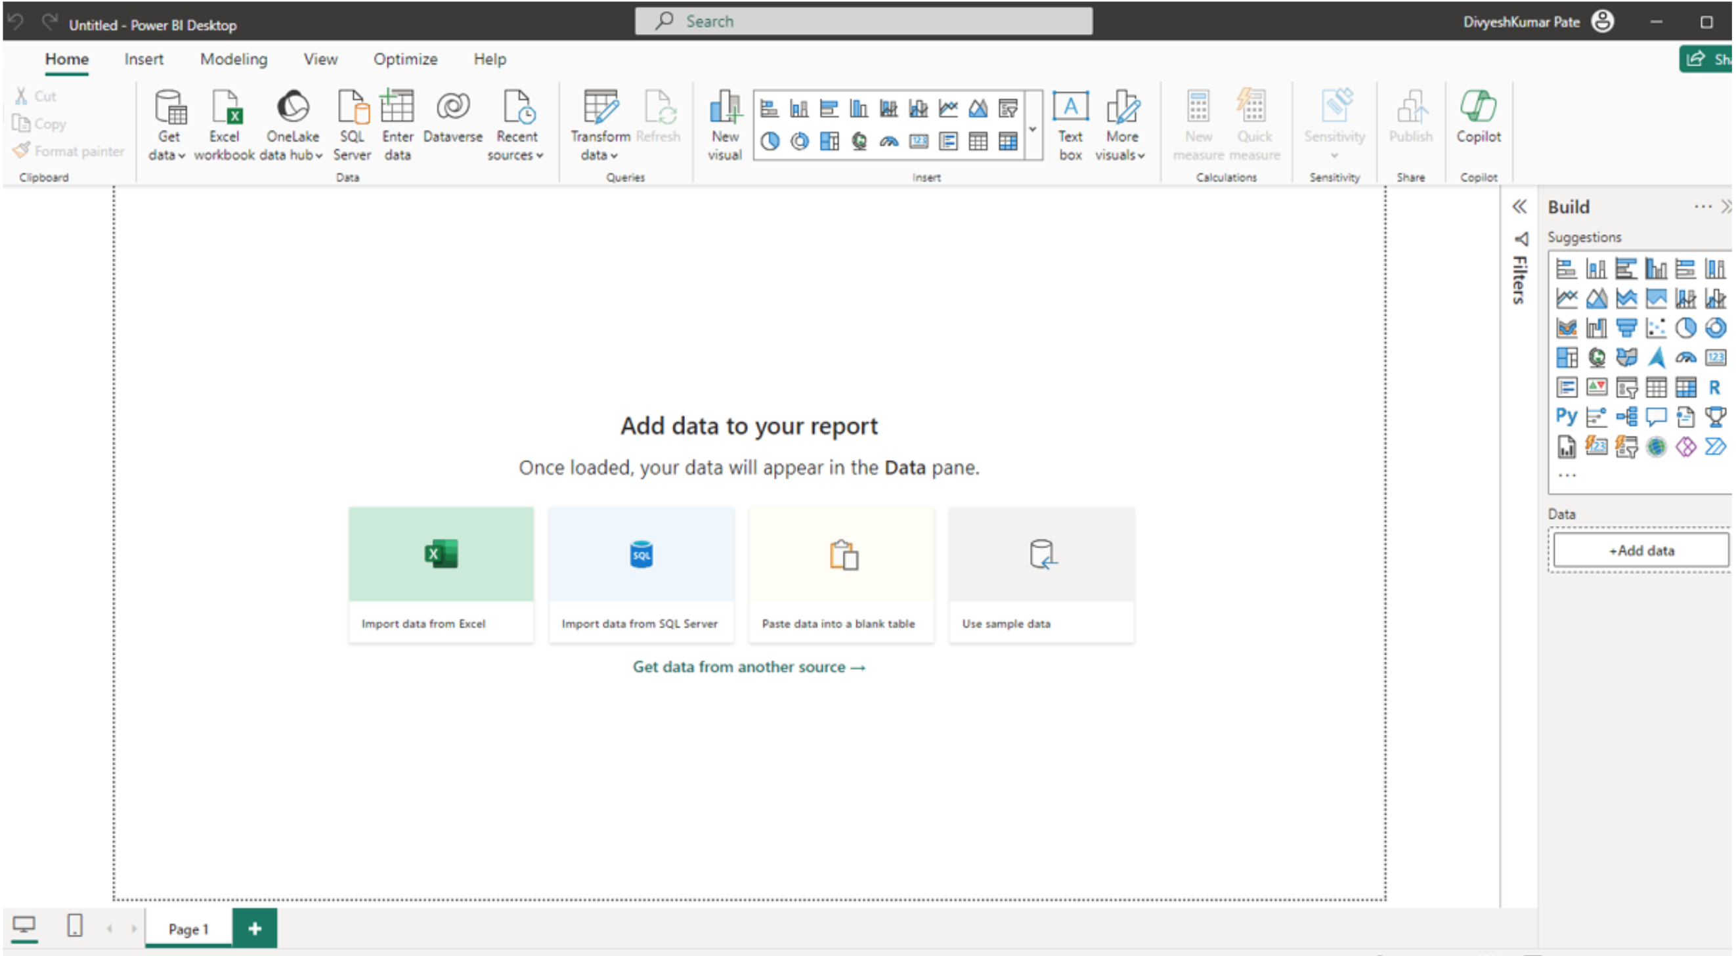Pick the pie chart in ribbon gallery
Screen dimensions: 1736x956
tap(770, 141)
